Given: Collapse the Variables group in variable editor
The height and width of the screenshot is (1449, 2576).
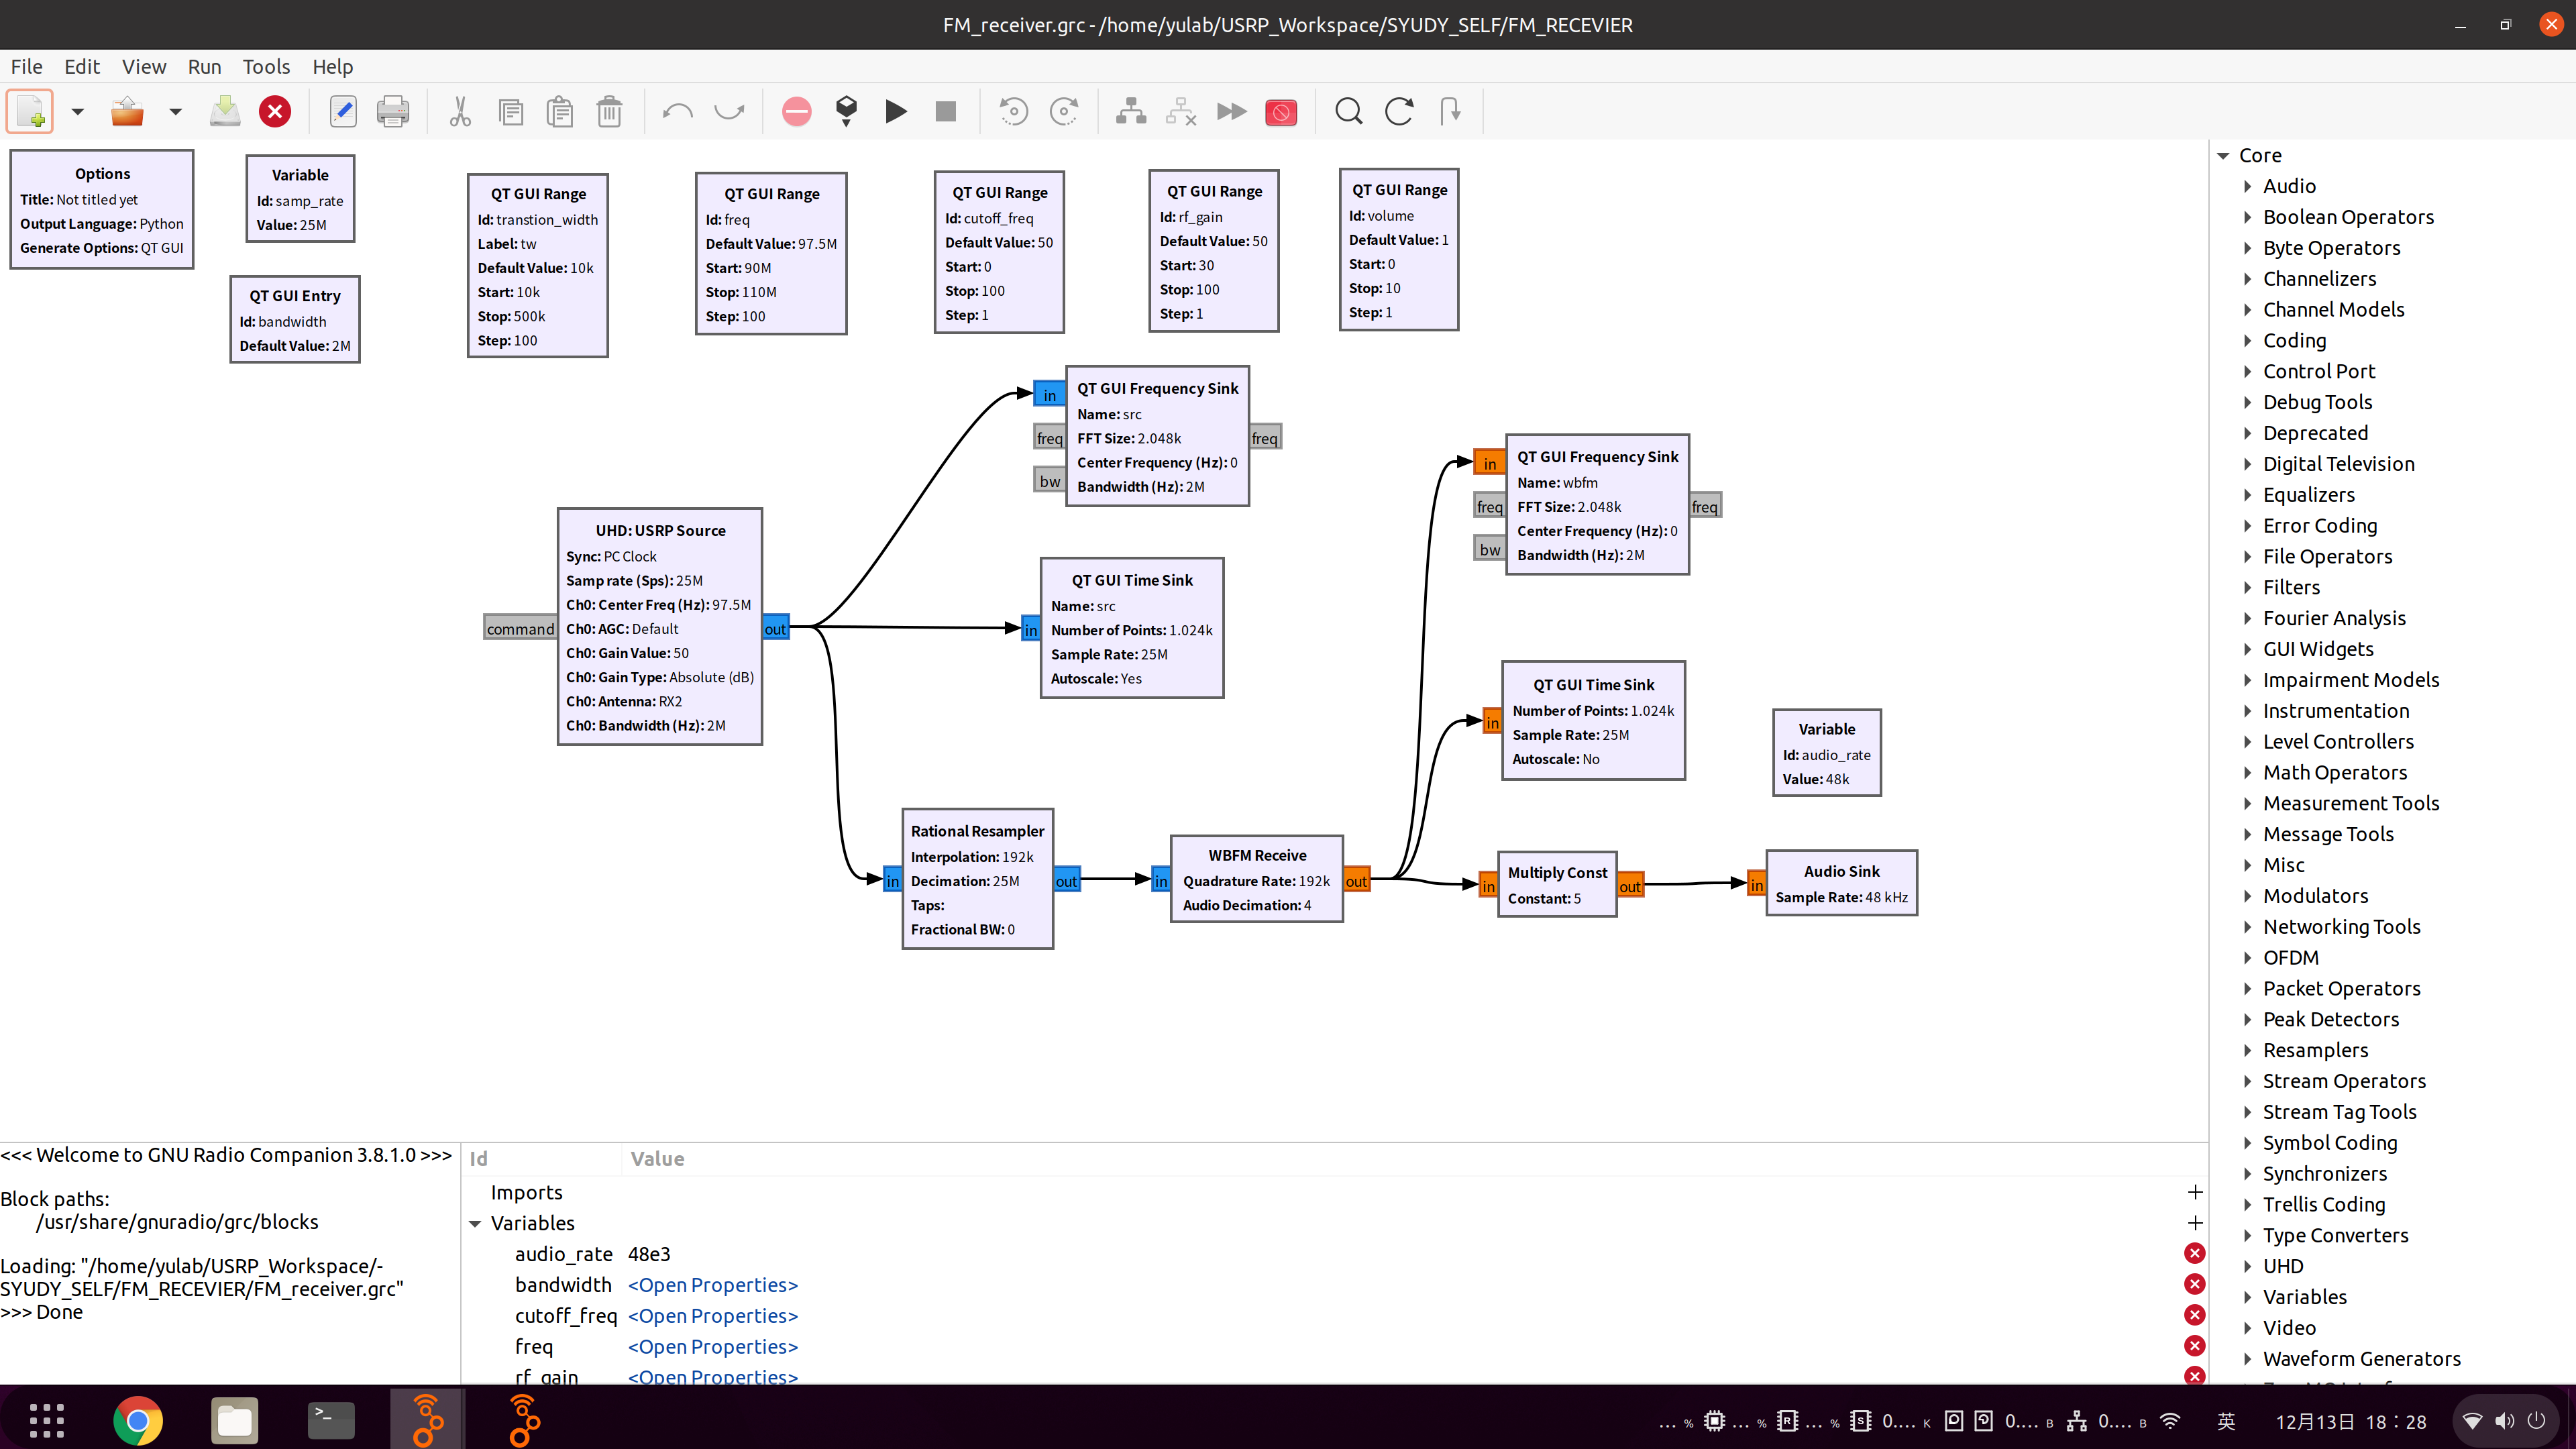Looking at the screenshot, I should (x=475, y=1223).
